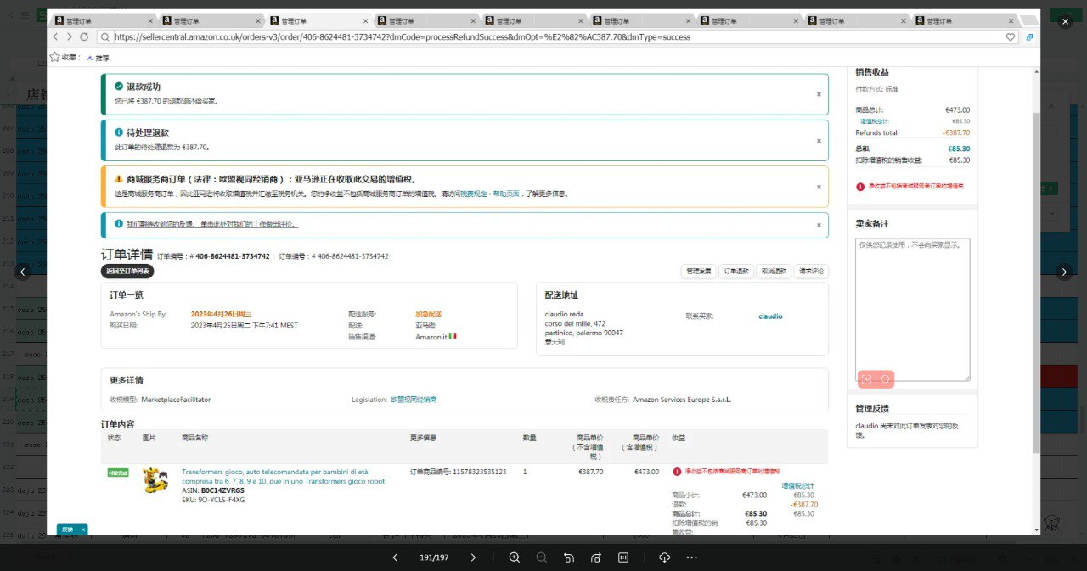Click the seller notes text area
This screenshot has width=1087, height=571.
[x=912, y=309]
